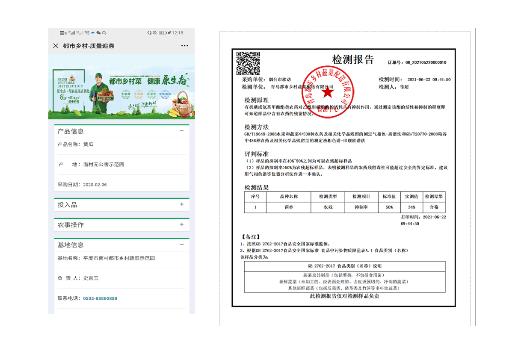Close the 都市乡村-质量追溯 page

[56, 46]
